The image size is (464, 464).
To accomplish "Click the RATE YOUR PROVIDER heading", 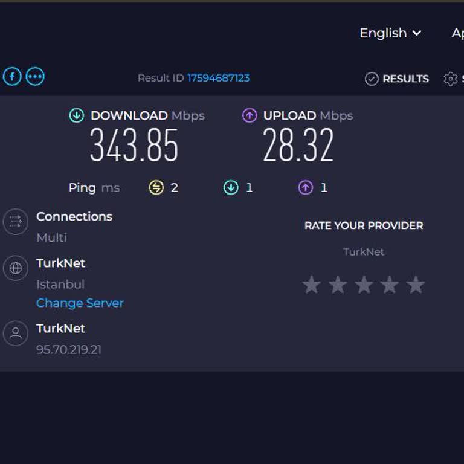I will click(364, 225).
